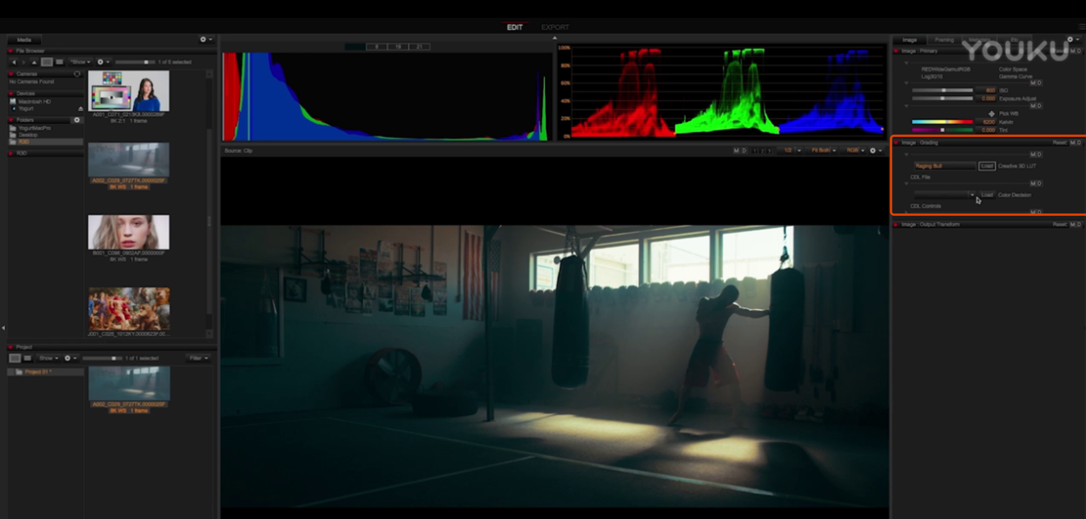Toggle M on the Image Grading header
The image size is (1086, 519).
1072,142
